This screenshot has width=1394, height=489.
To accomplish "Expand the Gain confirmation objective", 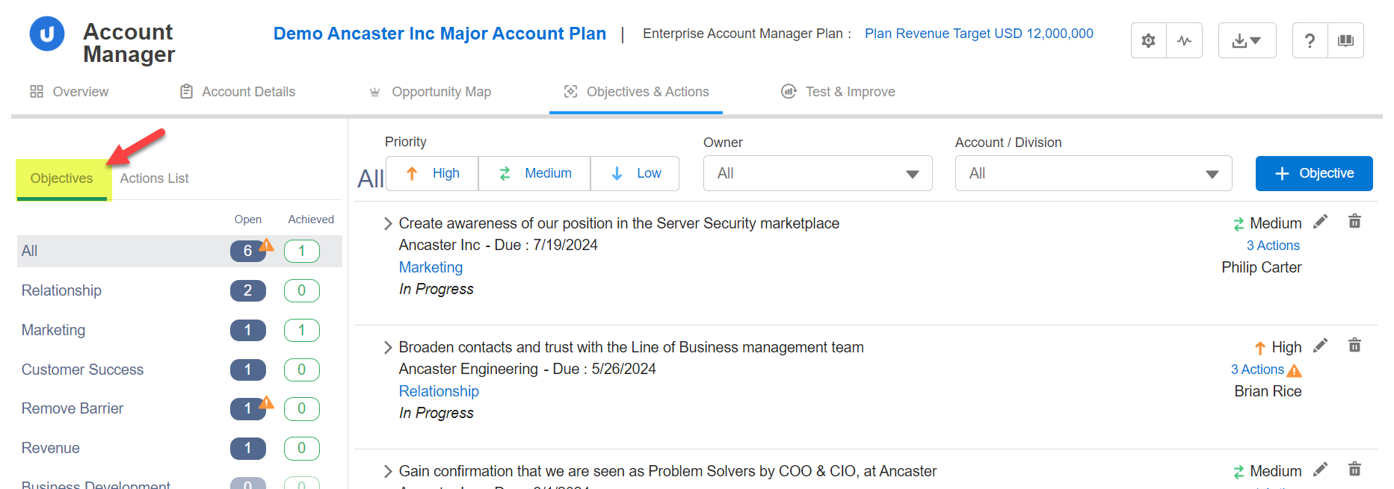I will (x=387, y=471).
